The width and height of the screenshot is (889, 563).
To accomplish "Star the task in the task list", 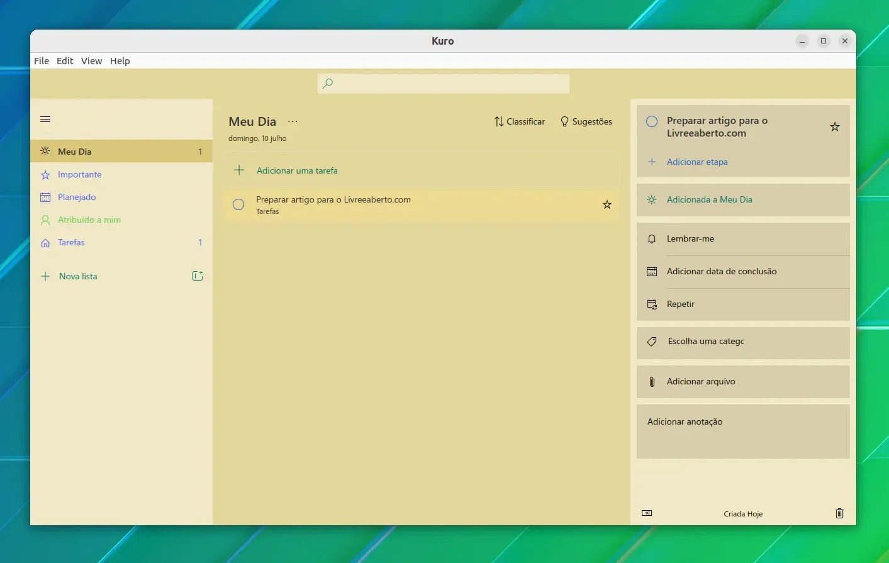I will (607, 204).
